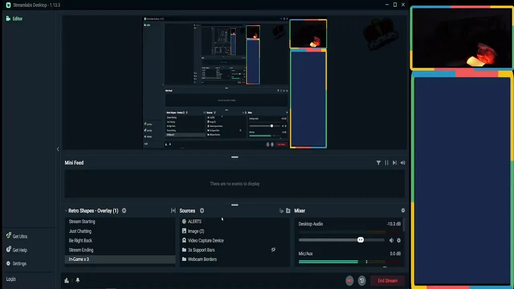The width and height of the screenshot is (514, 289).
Task: Minimize the Streamlabs Desktop window
Action: [387, 5]
